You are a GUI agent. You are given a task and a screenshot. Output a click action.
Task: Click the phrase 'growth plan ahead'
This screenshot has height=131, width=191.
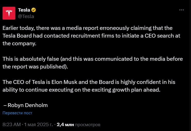tap(136, 90)
